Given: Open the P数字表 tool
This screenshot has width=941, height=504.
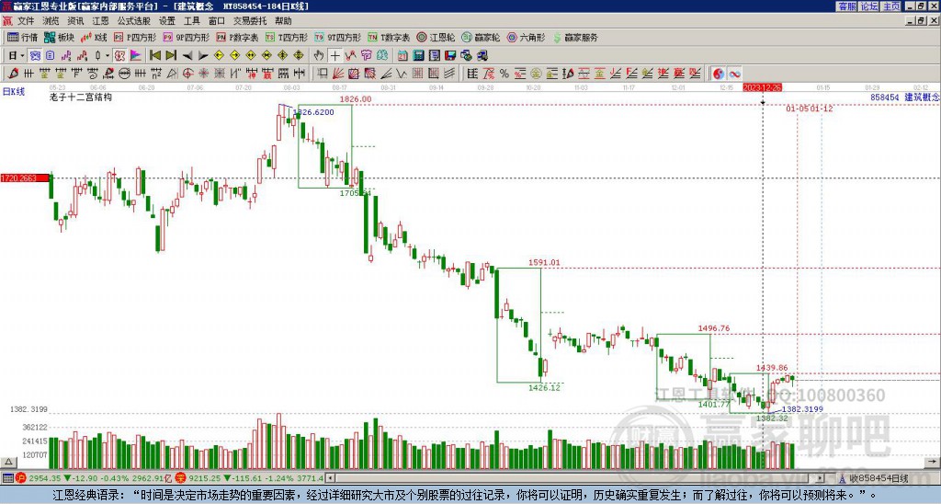Looking at the screenshot, I should click(x=237, y=37).
